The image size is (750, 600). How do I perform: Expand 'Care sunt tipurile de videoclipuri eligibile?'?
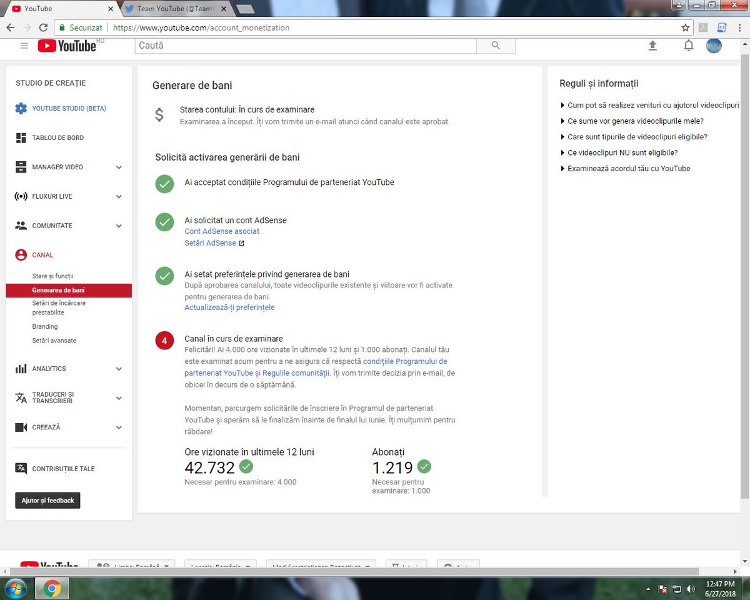click(633, 136)
